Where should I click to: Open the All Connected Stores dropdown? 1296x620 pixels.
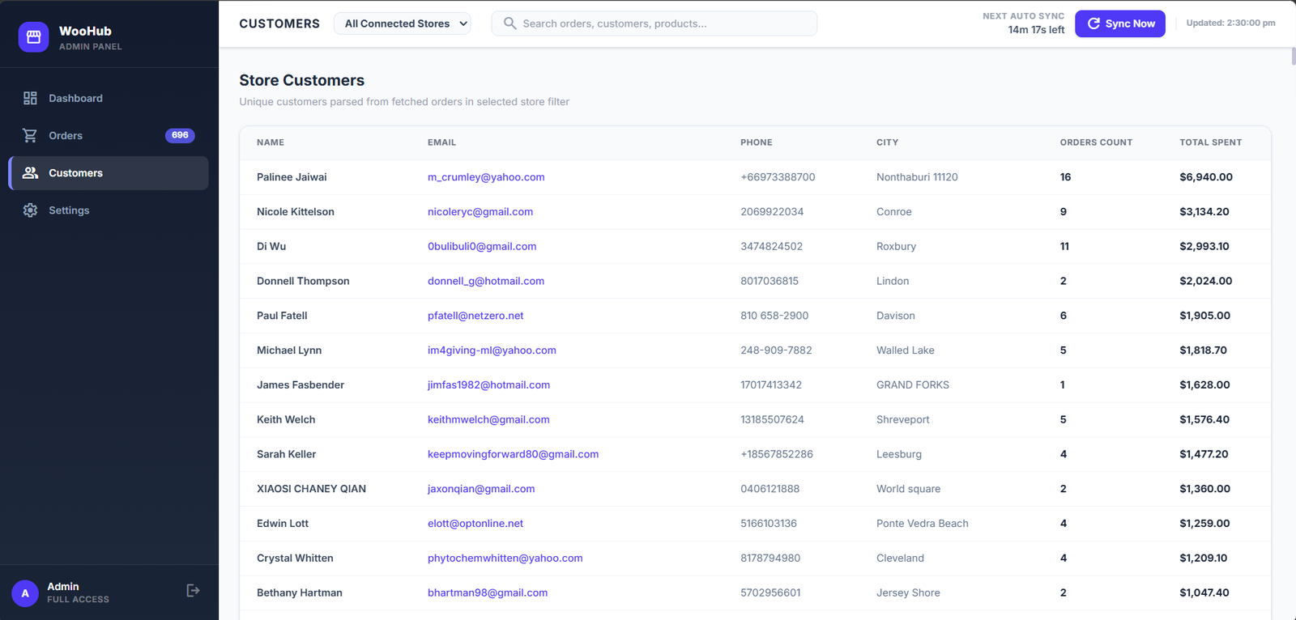point(403,23)
